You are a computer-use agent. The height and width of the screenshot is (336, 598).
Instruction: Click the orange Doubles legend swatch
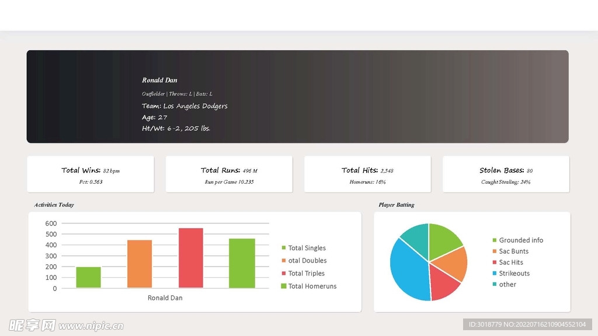click(284, 261)
